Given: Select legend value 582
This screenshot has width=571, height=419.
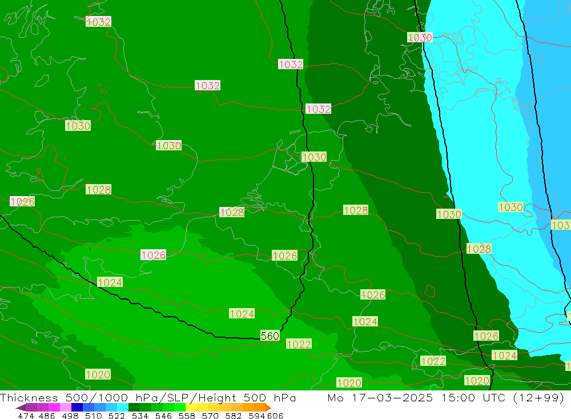Looking at the screenshot, I should tap(233, 416).
